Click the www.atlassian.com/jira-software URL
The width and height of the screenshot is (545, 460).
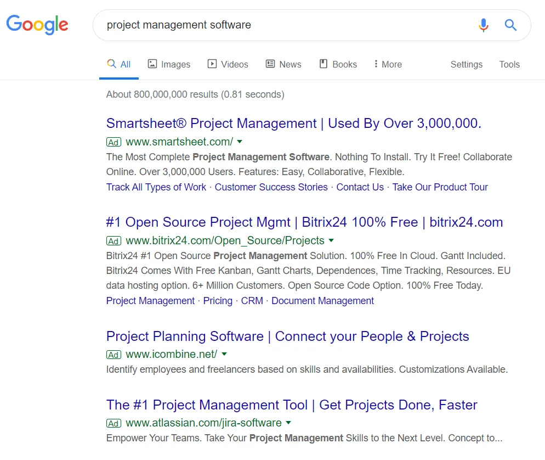(203, 423)
